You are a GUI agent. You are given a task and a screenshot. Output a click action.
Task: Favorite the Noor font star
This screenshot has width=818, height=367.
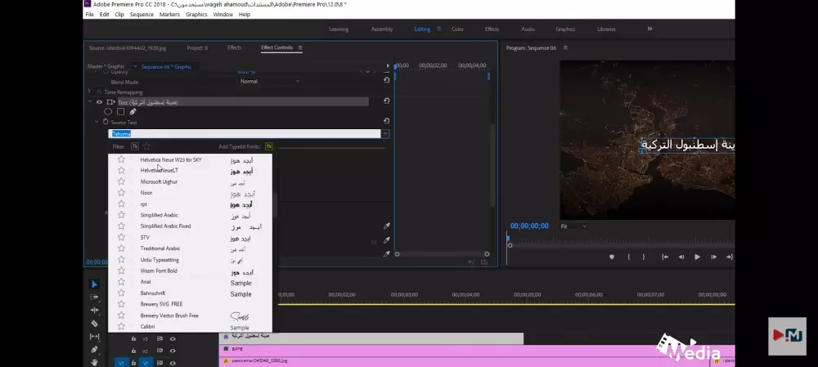coord(121,193)
